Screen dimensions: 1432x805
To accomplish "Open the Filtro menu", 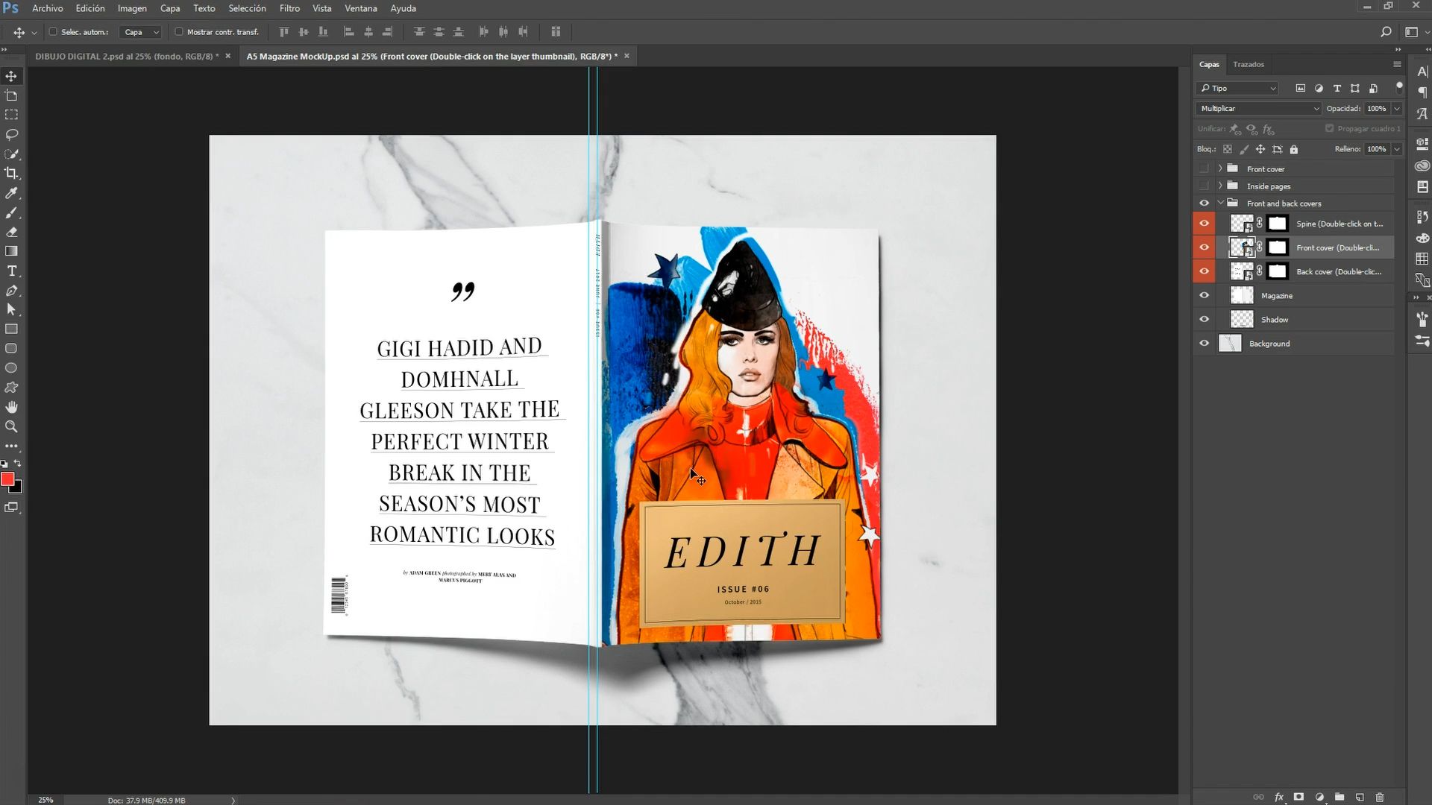I will 289,8.
